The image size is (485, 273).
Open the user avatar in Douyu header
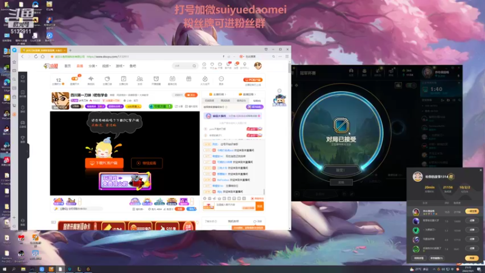[258, 66]
